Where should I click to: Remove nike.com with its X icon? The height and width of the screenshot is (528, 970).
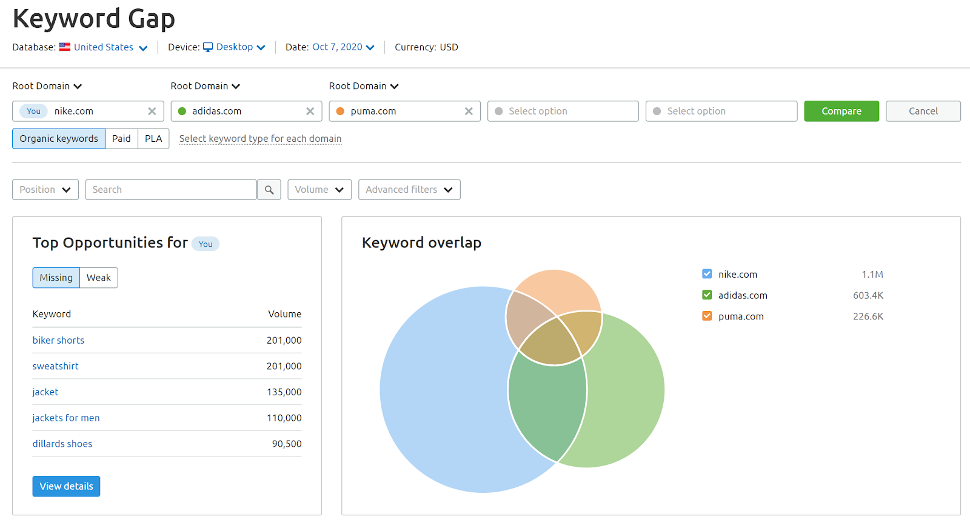tap(152, 111)
